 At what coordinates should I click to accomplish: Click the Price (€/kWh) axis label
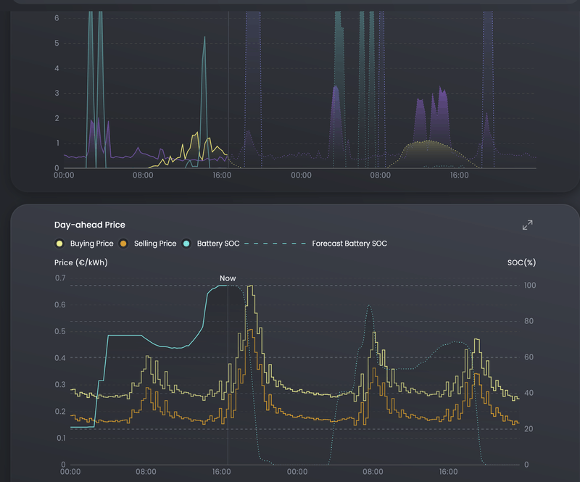(x=81, y=262)
